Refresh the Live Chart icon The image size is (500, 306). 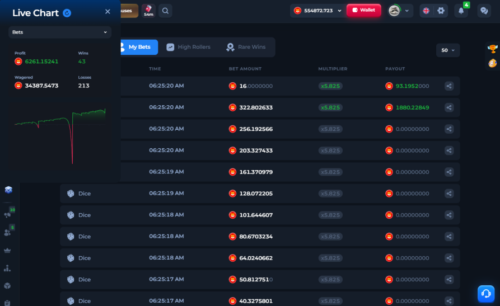[67, 13]
